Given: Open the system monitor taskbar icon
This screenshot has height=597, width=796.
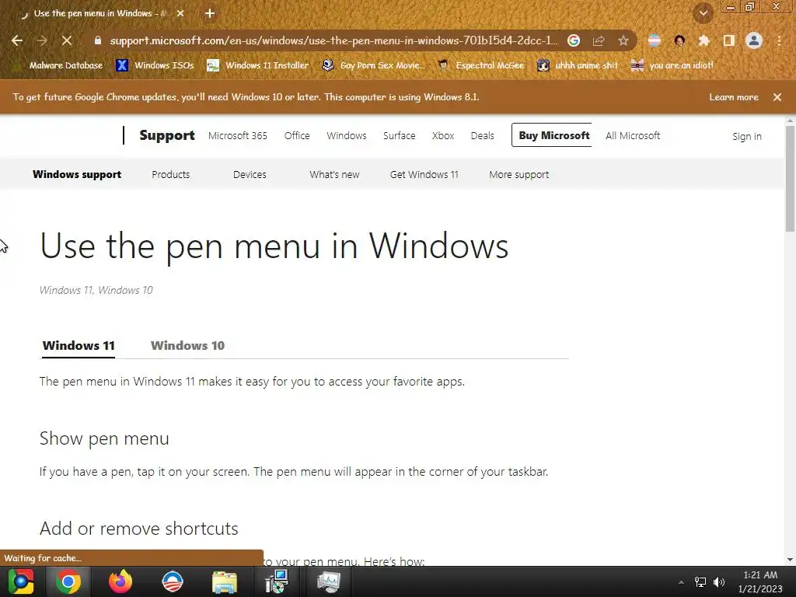Looking at the screenshot, I should [x=329, y=581].
